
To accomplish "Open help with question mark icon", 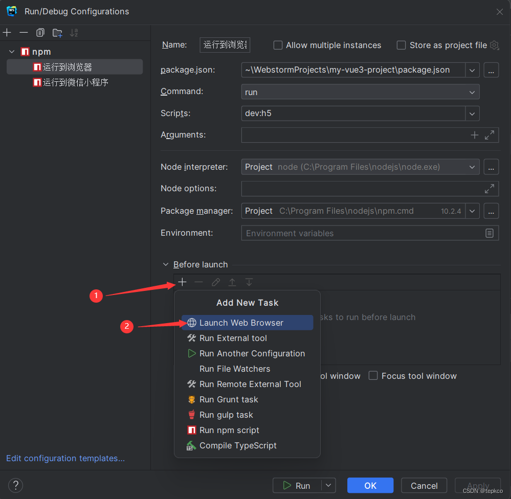I will pos(16,485).
